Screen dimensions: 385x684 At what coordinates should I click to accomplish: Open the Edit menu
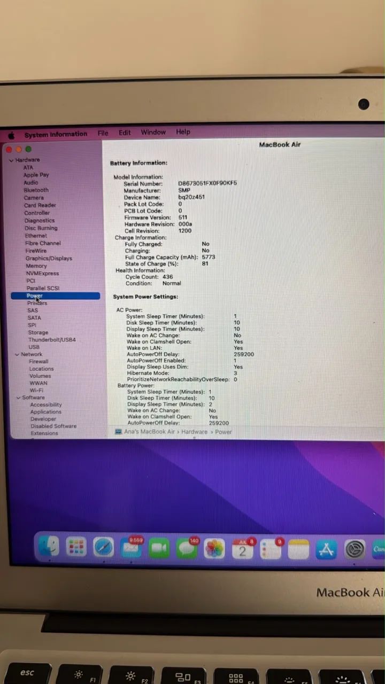click(125, 133)
